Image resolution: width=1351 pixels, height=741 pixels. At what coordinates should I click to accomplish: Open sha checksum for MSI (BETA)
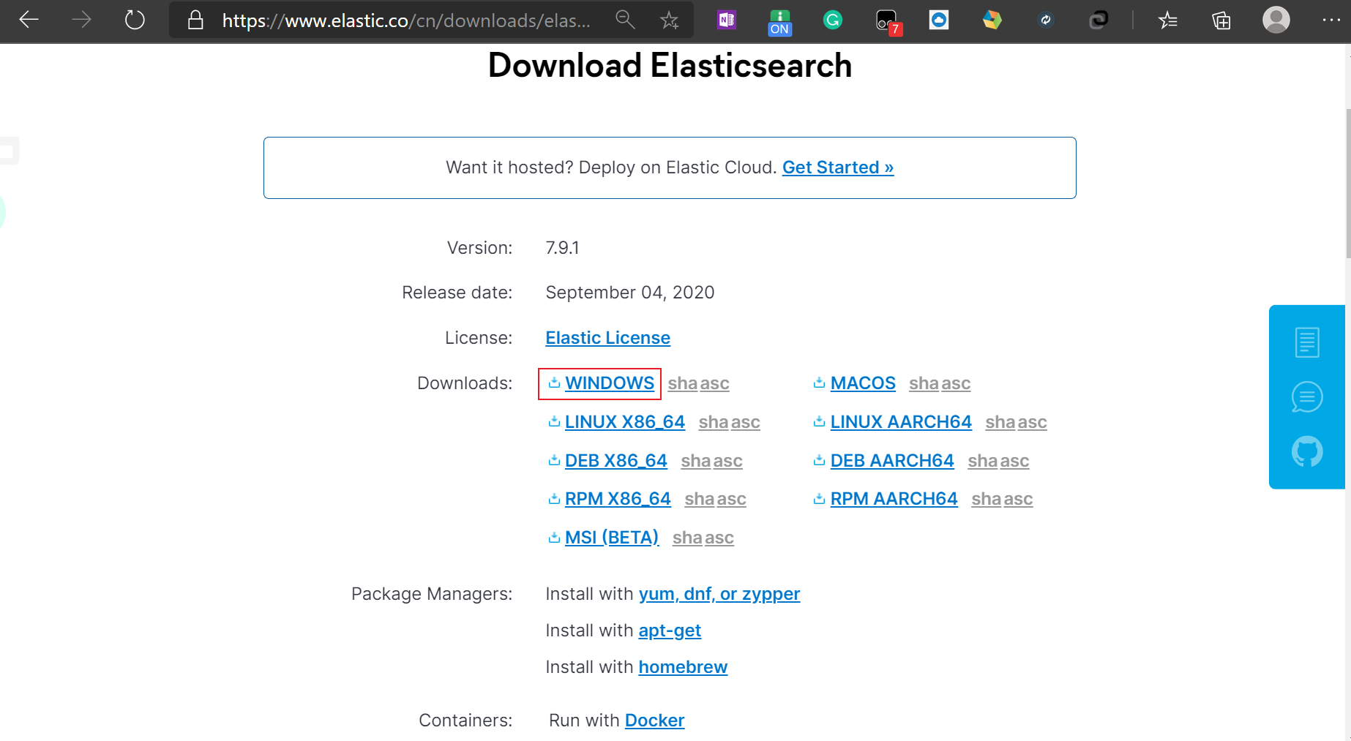pyautogui.click(x=687, y=538)
